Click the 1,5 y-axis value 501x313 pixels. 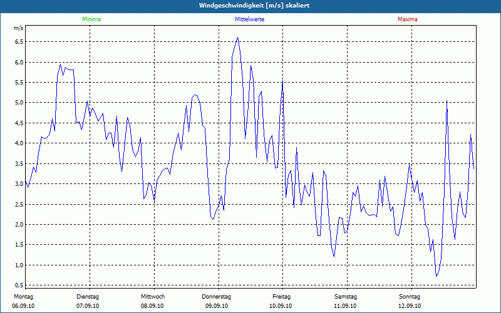pyautogui.click(x=19, y=245)
